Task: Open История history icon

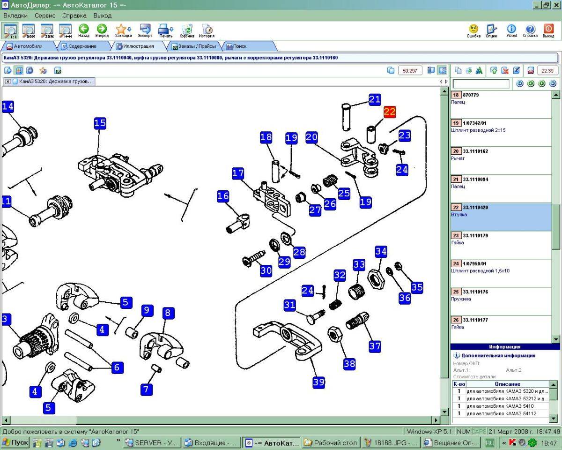Action: [207, 31]
